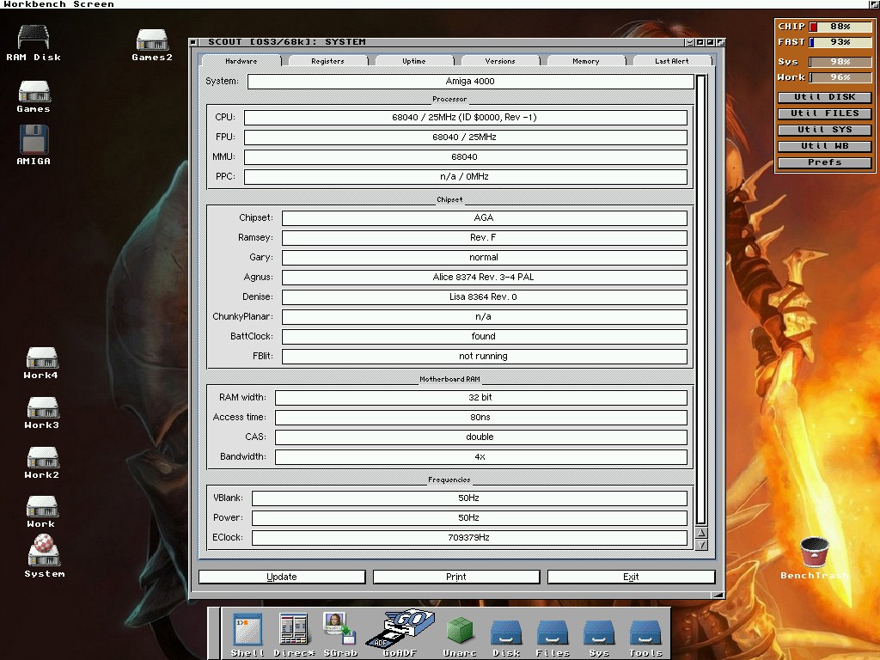
Task: Click the Agnus value Alice 8374
Action: [x=485, y=278]
